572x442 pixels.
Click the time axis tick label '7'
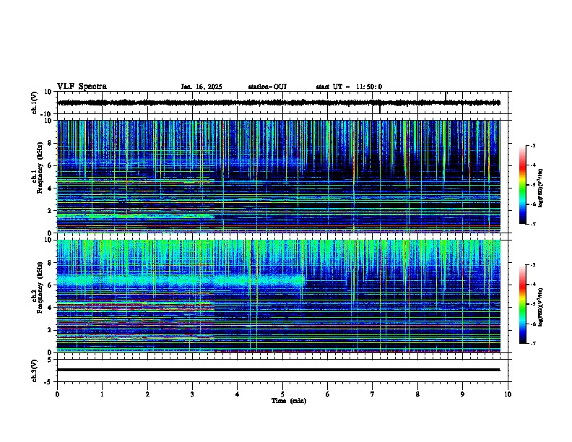(373, 394)
